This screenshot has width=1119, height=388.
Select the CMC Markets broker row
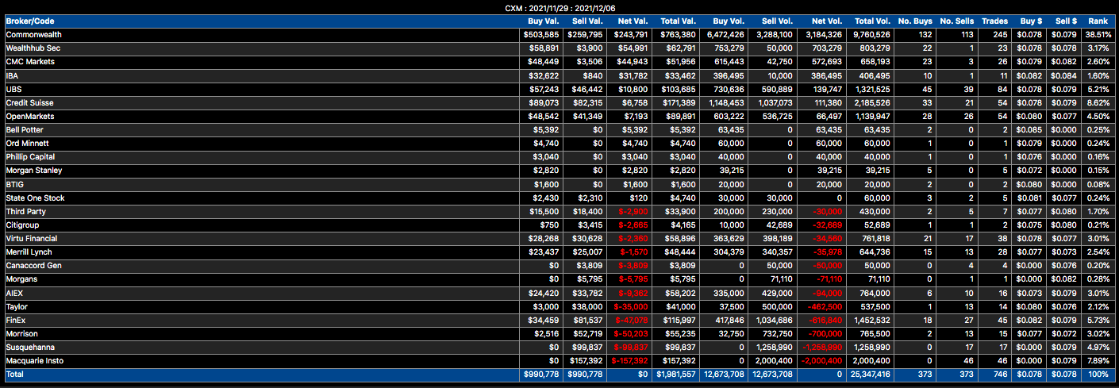click(x=559, y=62)
